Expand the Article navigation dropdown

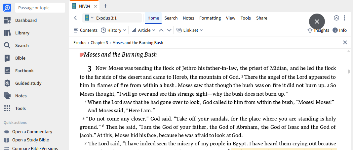(x=144, y=30)
